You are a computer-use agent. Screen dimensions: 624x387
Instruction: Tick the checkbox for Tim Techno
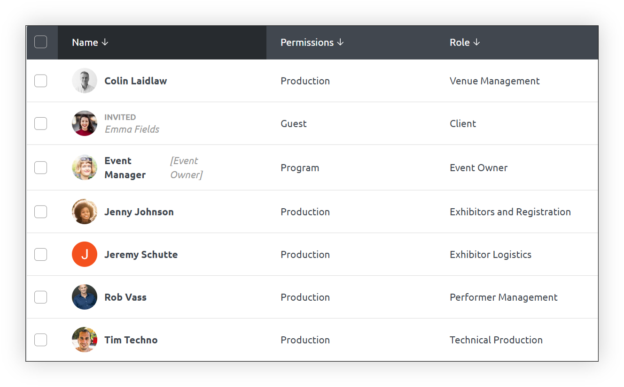coord(41,340)
